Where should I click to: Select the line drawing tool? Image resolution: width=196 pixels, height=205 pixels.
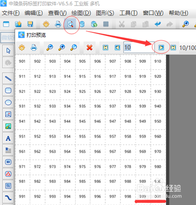coord(8,78)
